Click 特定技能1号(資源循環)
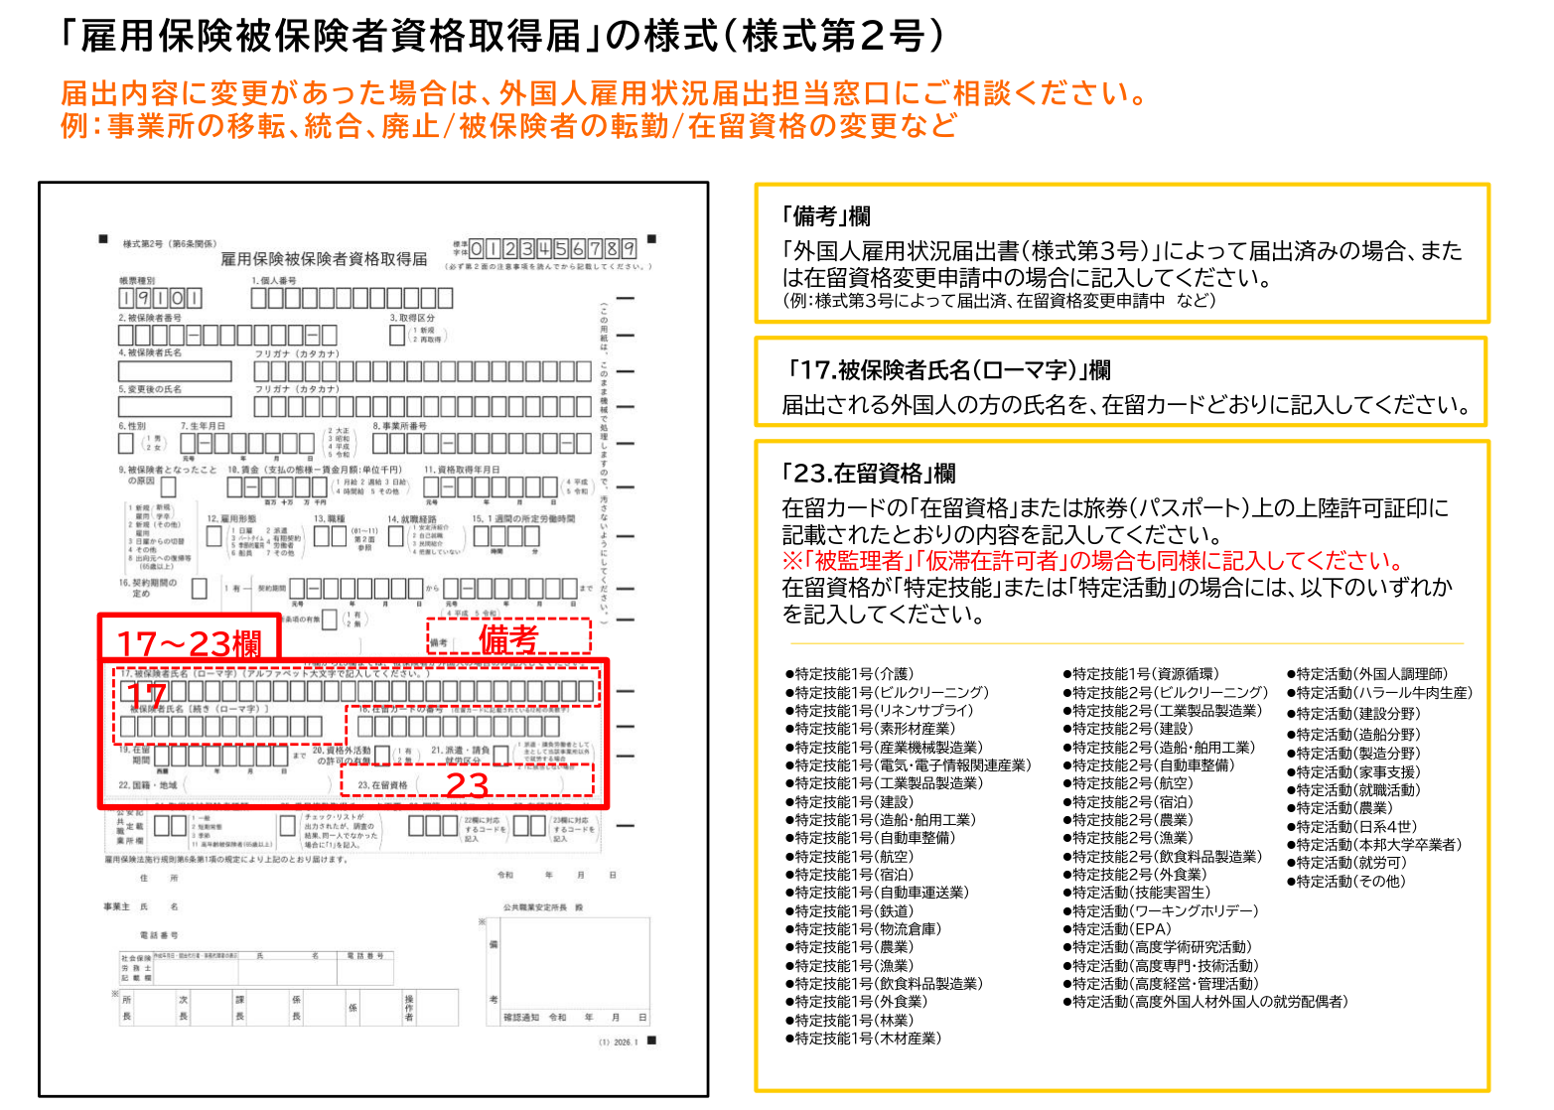Image resolution: width=1554 pixels, height=1110 pixels. (x=1141, y=674)
